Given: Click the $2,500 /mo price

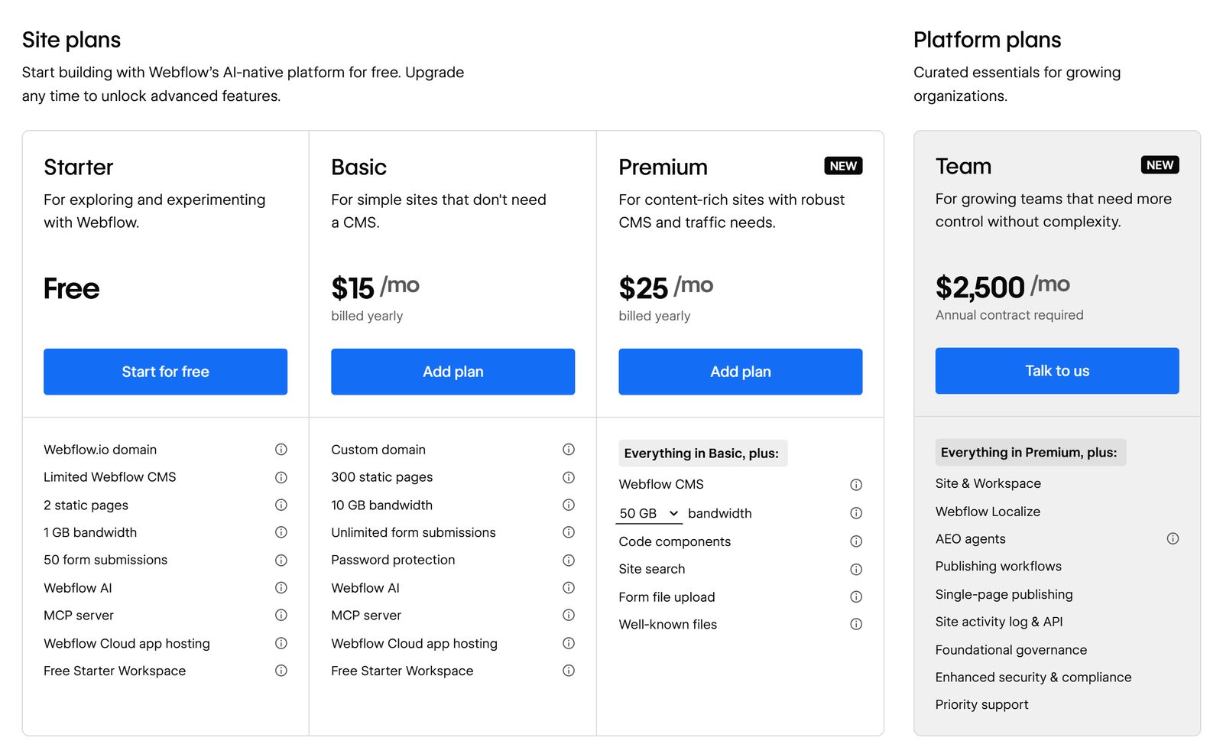Looking at the screenshot, I should click(1002, 287).
